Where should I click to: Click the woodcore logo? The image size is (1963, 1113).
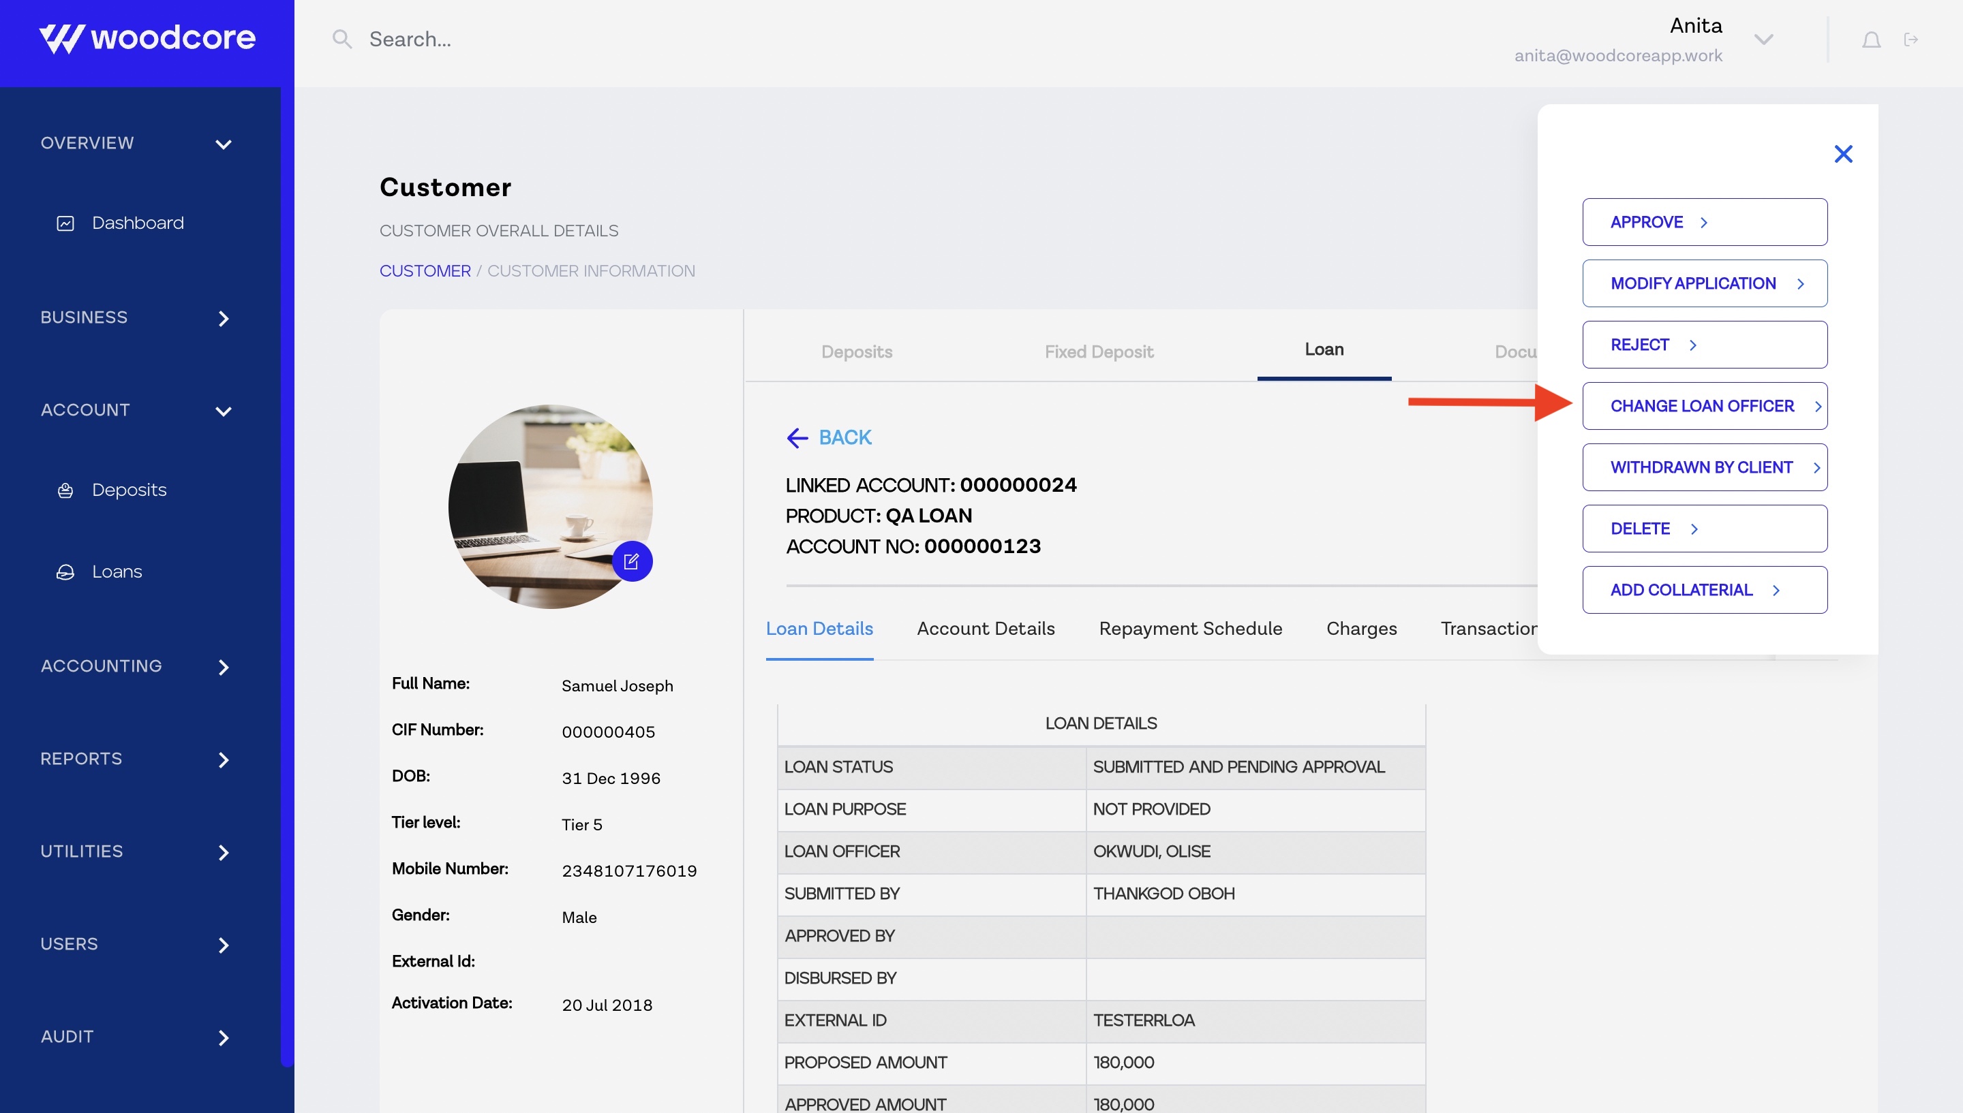[147, 38]
